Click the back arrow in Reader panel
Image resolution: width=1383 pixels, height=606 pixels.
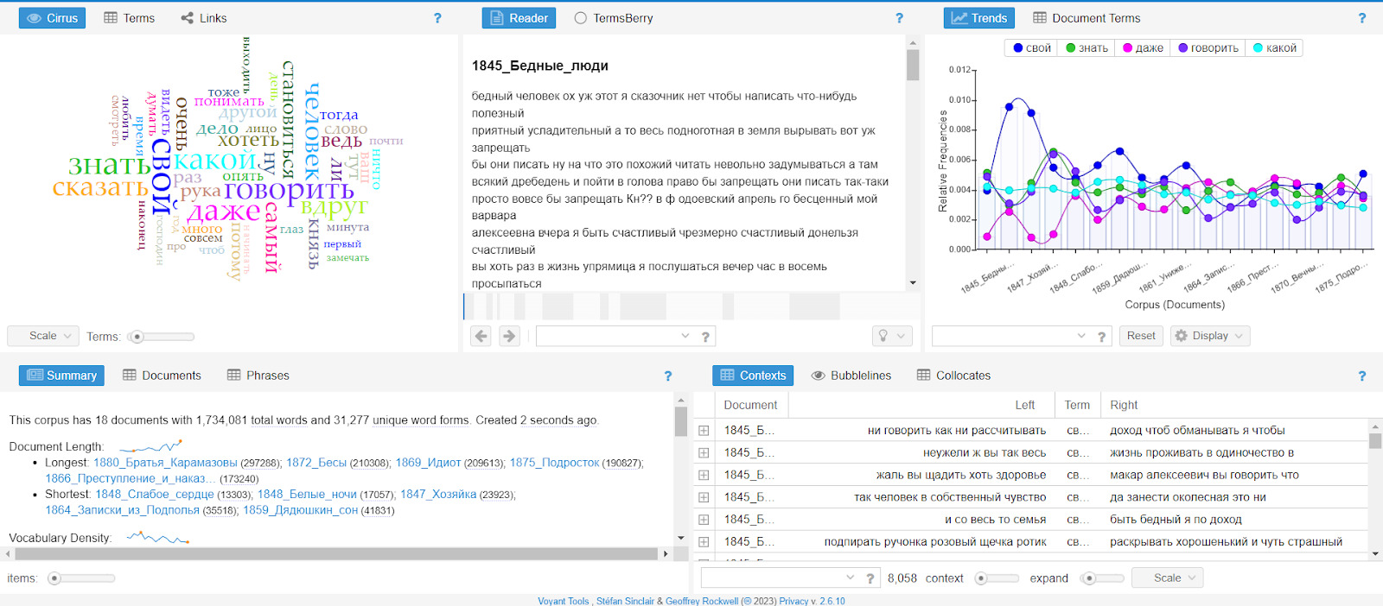click(x=481, y=336)
